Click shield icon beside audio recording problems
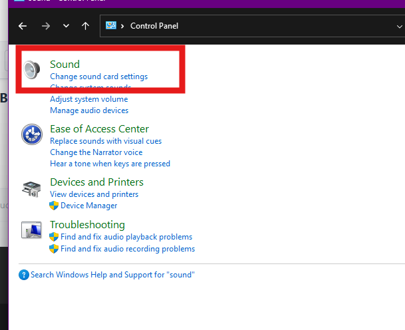Viewport: 405px width, 330px height. point(54,249)
